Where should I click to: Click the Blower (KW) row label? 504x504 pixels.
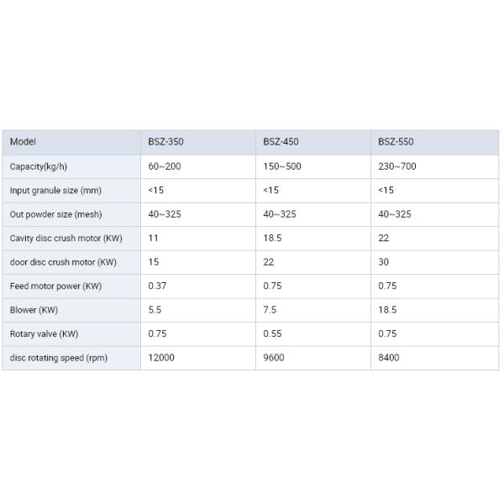pyautogui.click(x=34, y=310)
